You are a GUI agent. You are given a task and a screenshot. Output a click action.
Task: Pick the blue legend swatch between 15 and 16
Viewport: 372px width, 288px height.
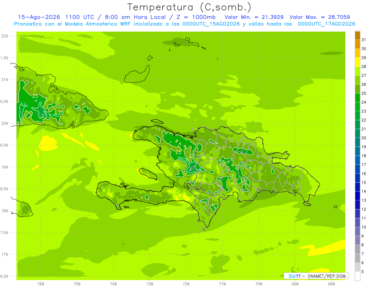pos(357,178)
